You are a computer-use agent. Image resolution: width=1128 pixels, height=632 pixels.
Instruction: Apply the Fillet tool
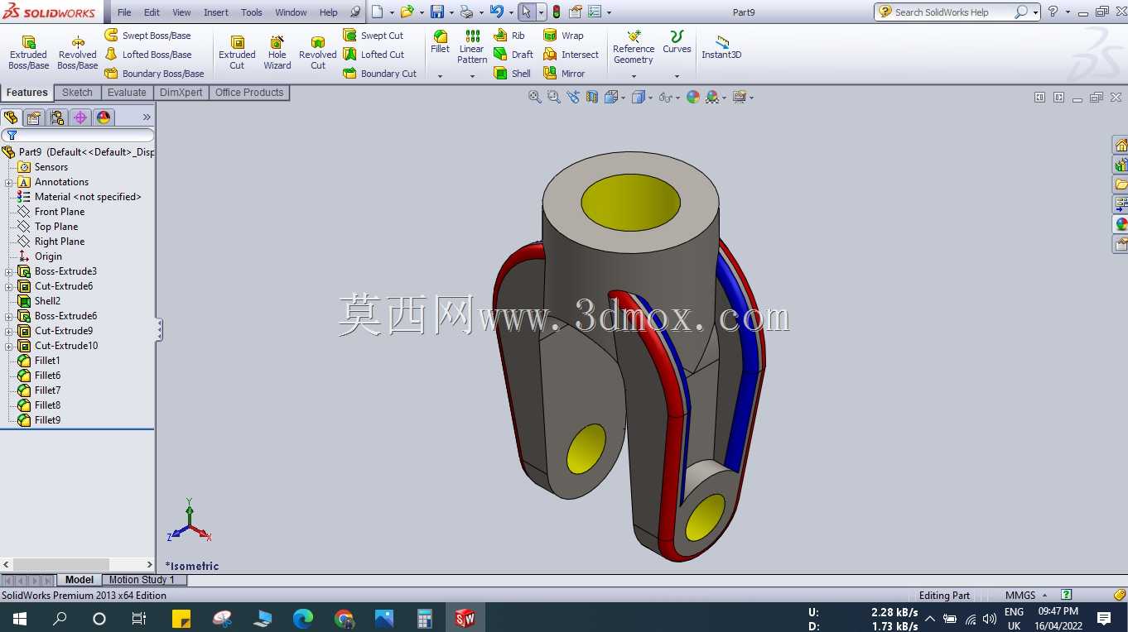pos(440,42)
